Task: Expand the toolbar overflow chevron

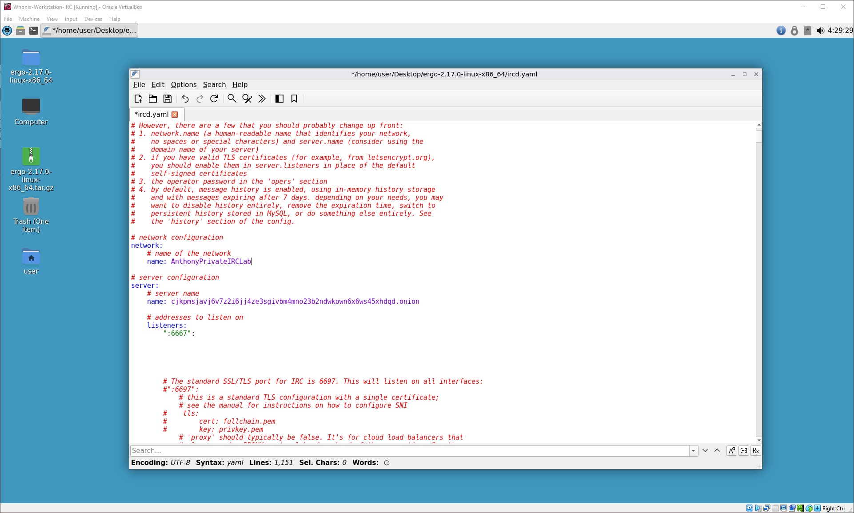Action: [262, 99]
